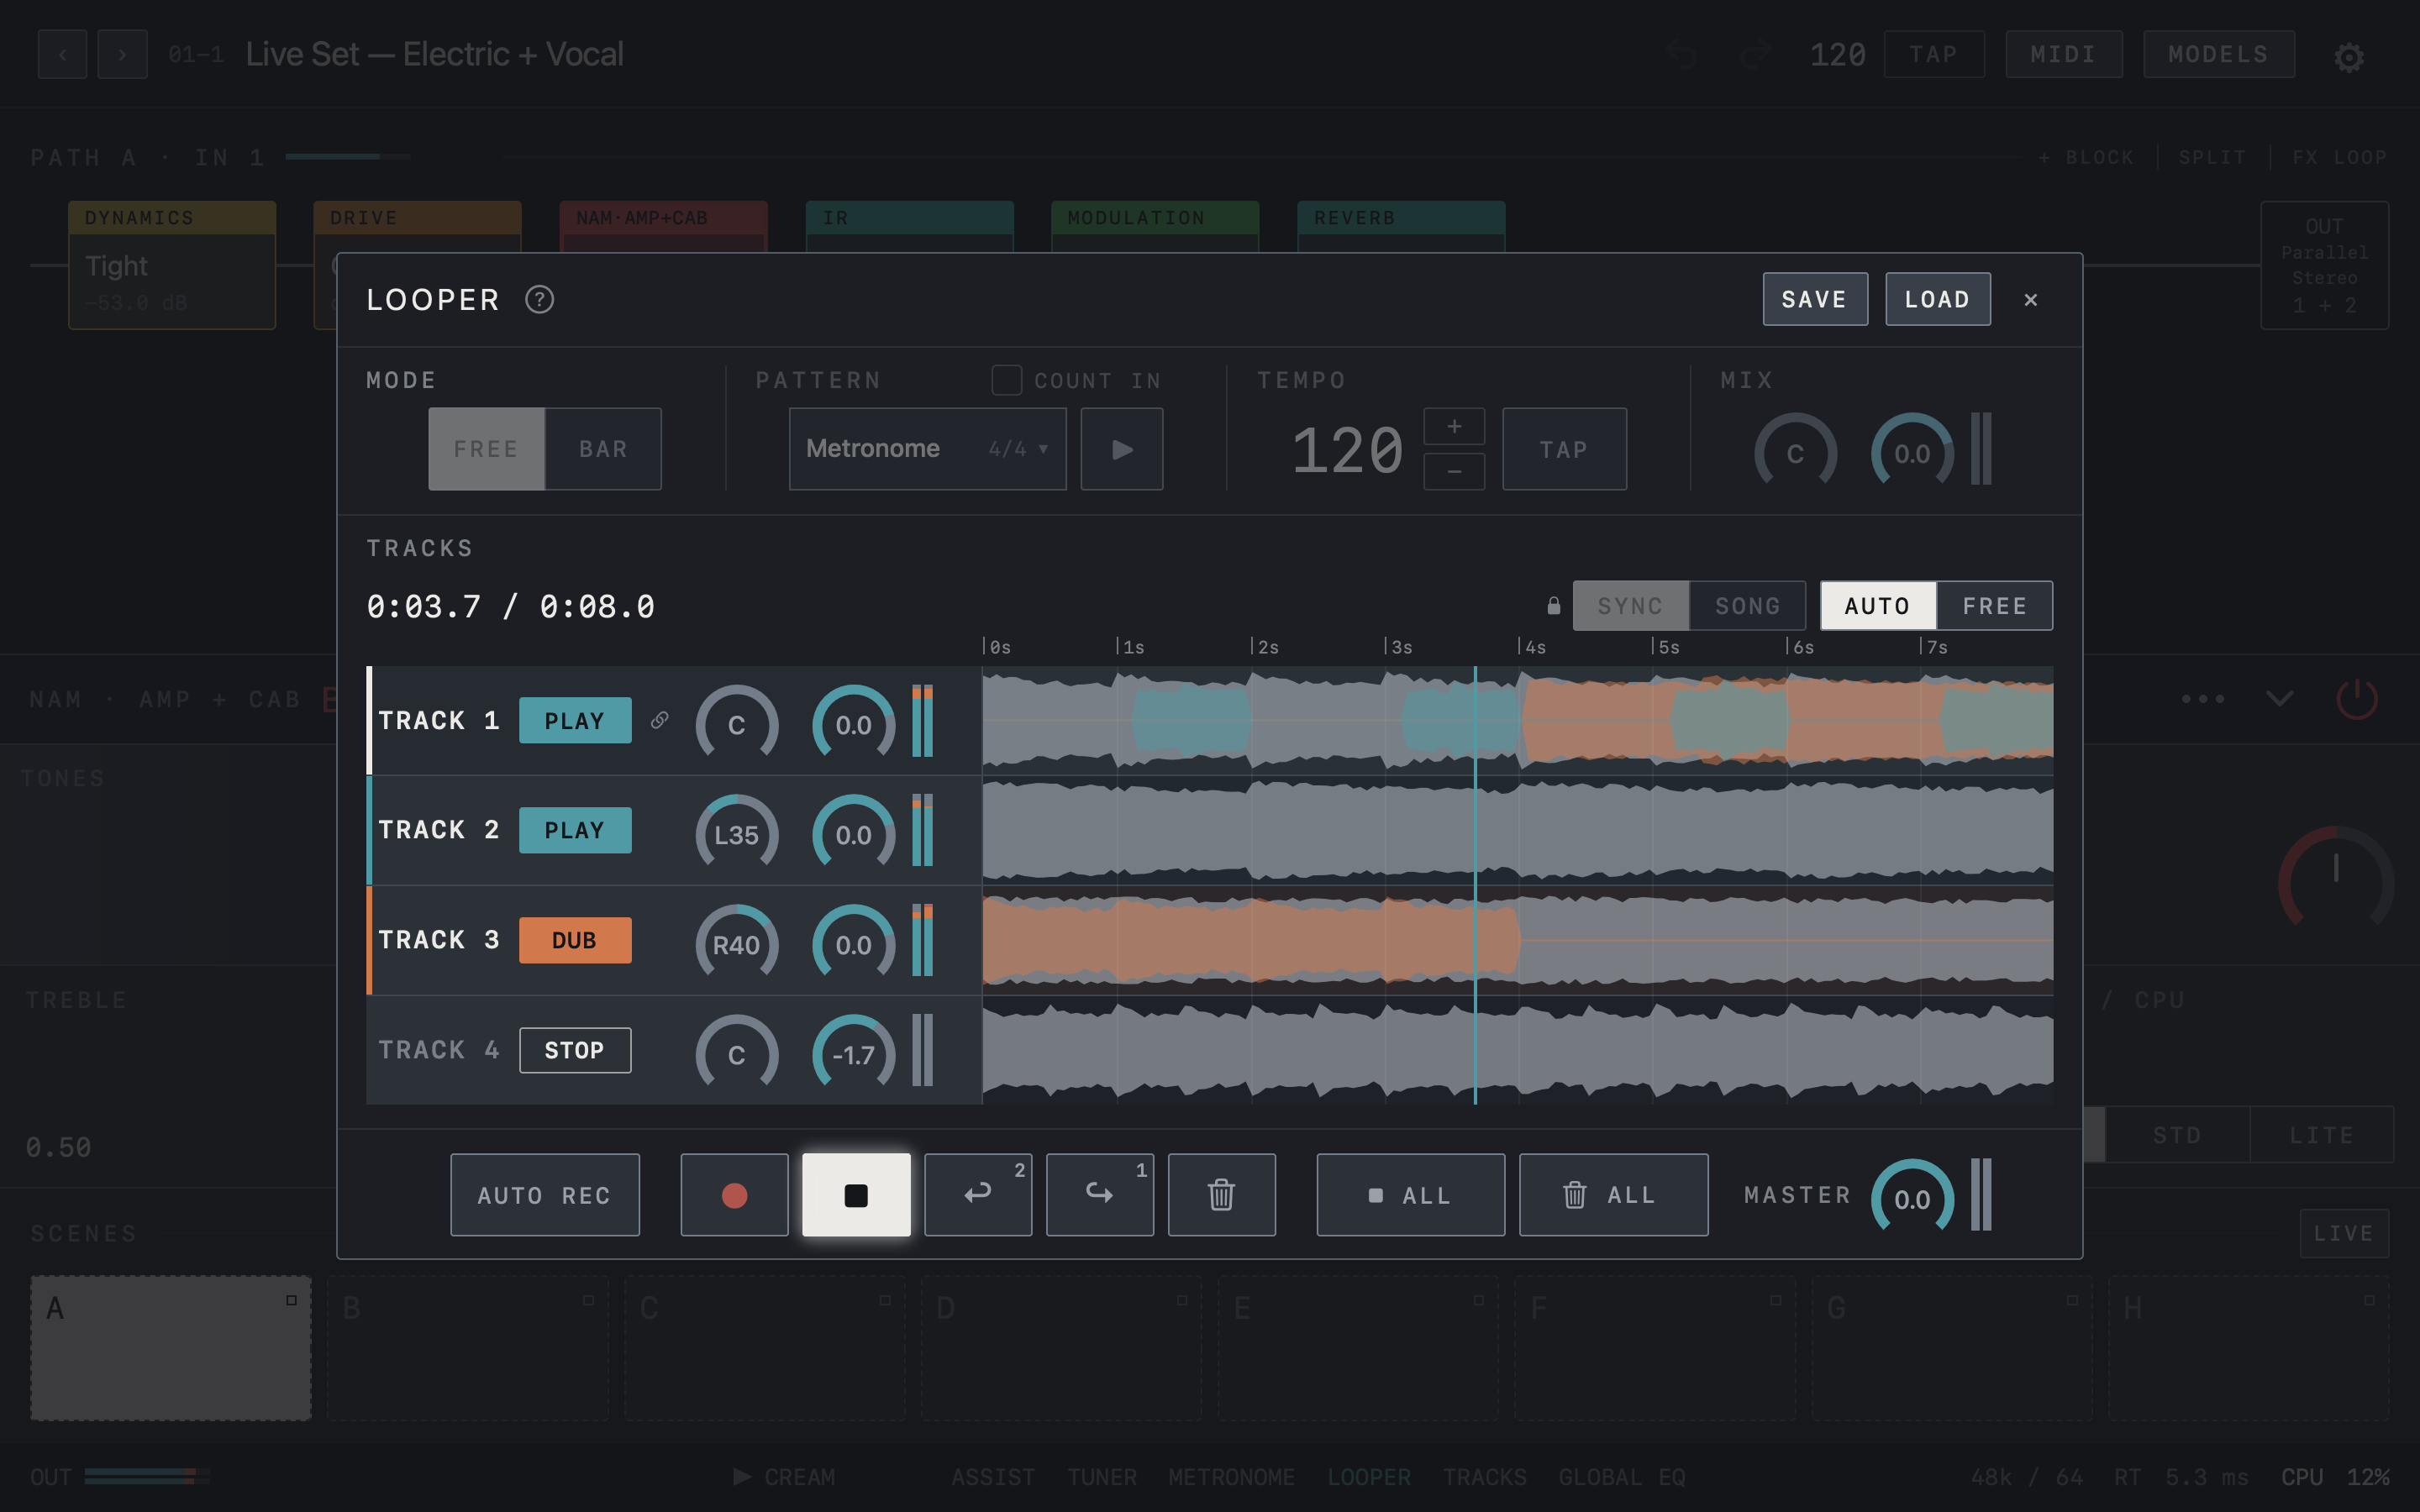
Task: Load a looper session
Action: (x=1938, y=299)
